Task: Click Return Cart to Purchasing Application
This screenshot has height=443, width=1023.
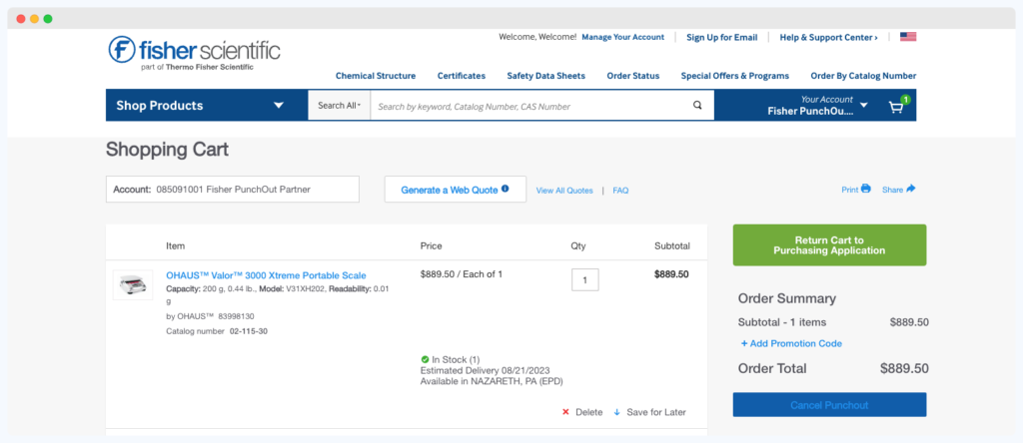Action: pos(829,245)
